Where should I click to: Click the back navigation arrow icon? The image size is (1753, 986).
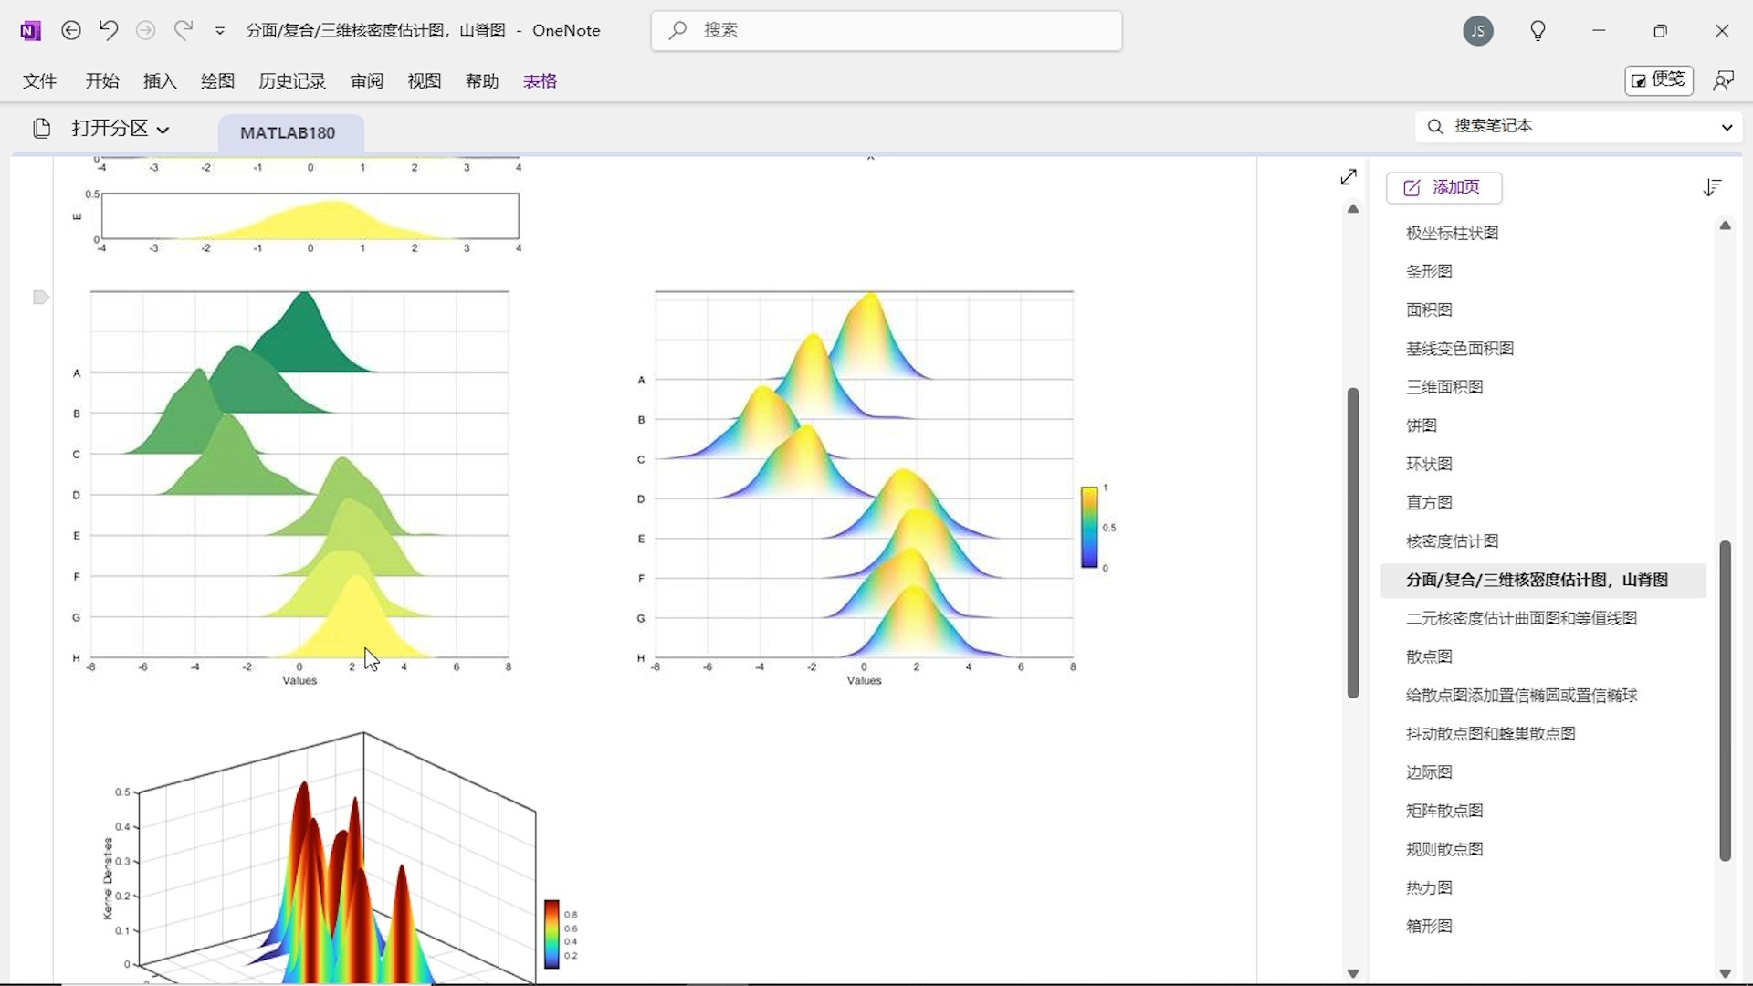coord(71,30)
